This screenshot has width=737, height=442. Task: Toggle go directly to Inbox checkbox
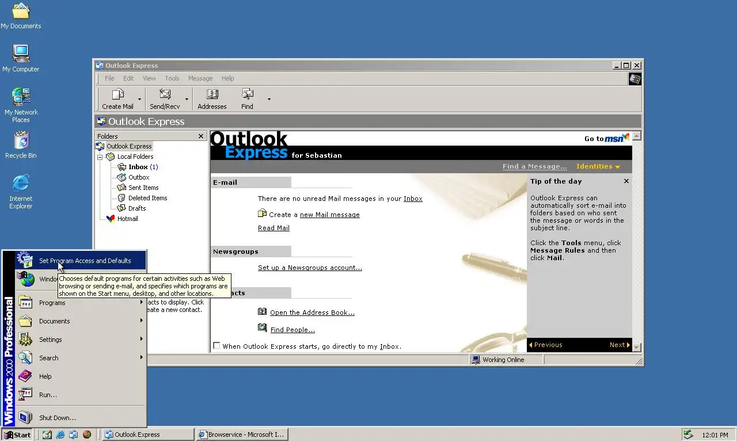click(x=216, y=346)
